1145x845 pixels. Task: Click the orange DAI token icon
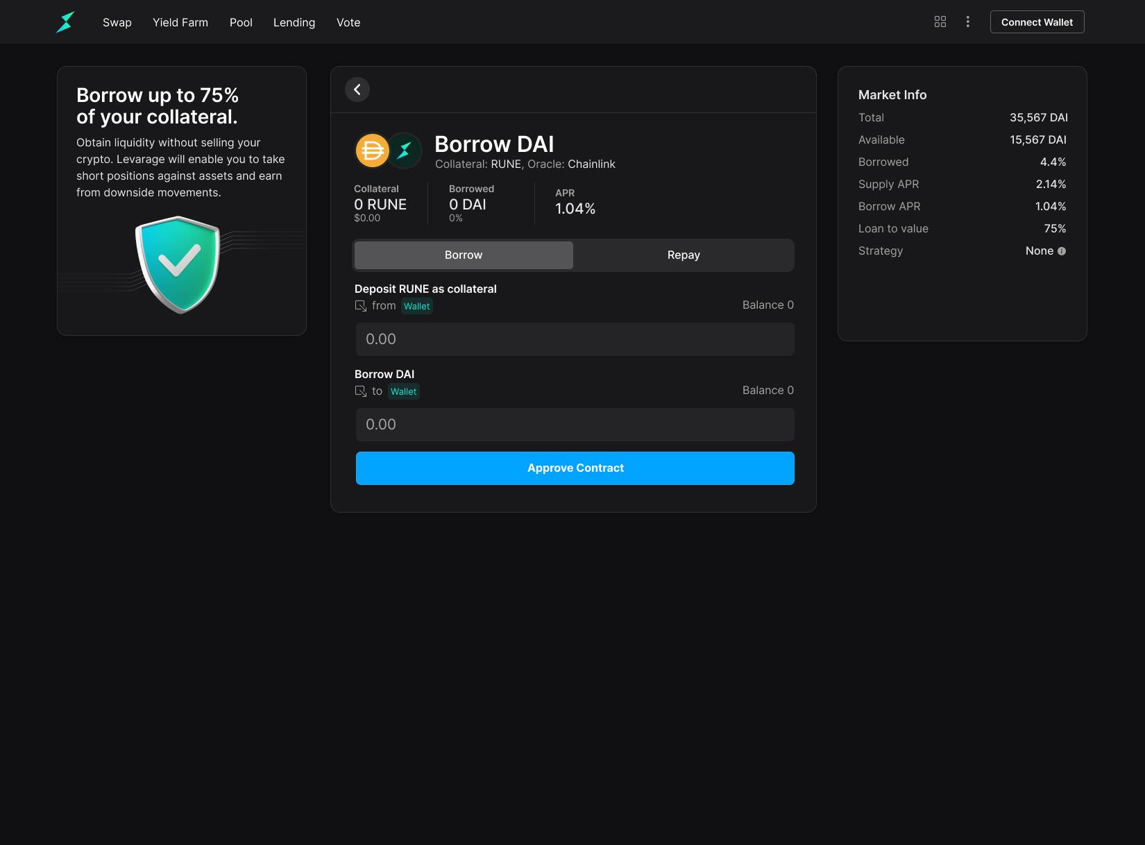pos(372,151)
